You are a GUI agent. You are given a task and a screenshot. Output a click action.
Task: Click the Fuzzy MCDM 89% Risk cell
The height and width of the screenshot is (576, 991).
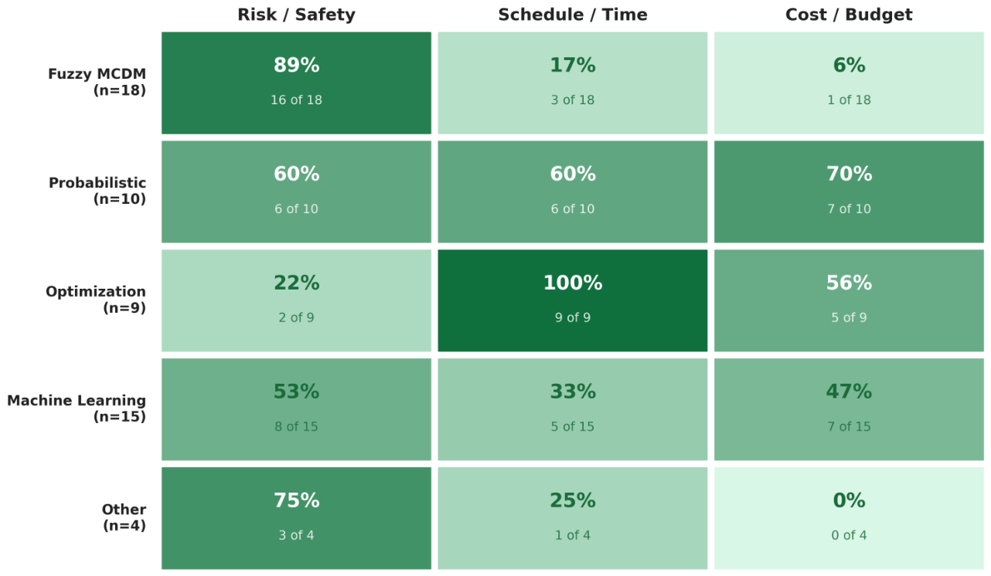[296, 83]
